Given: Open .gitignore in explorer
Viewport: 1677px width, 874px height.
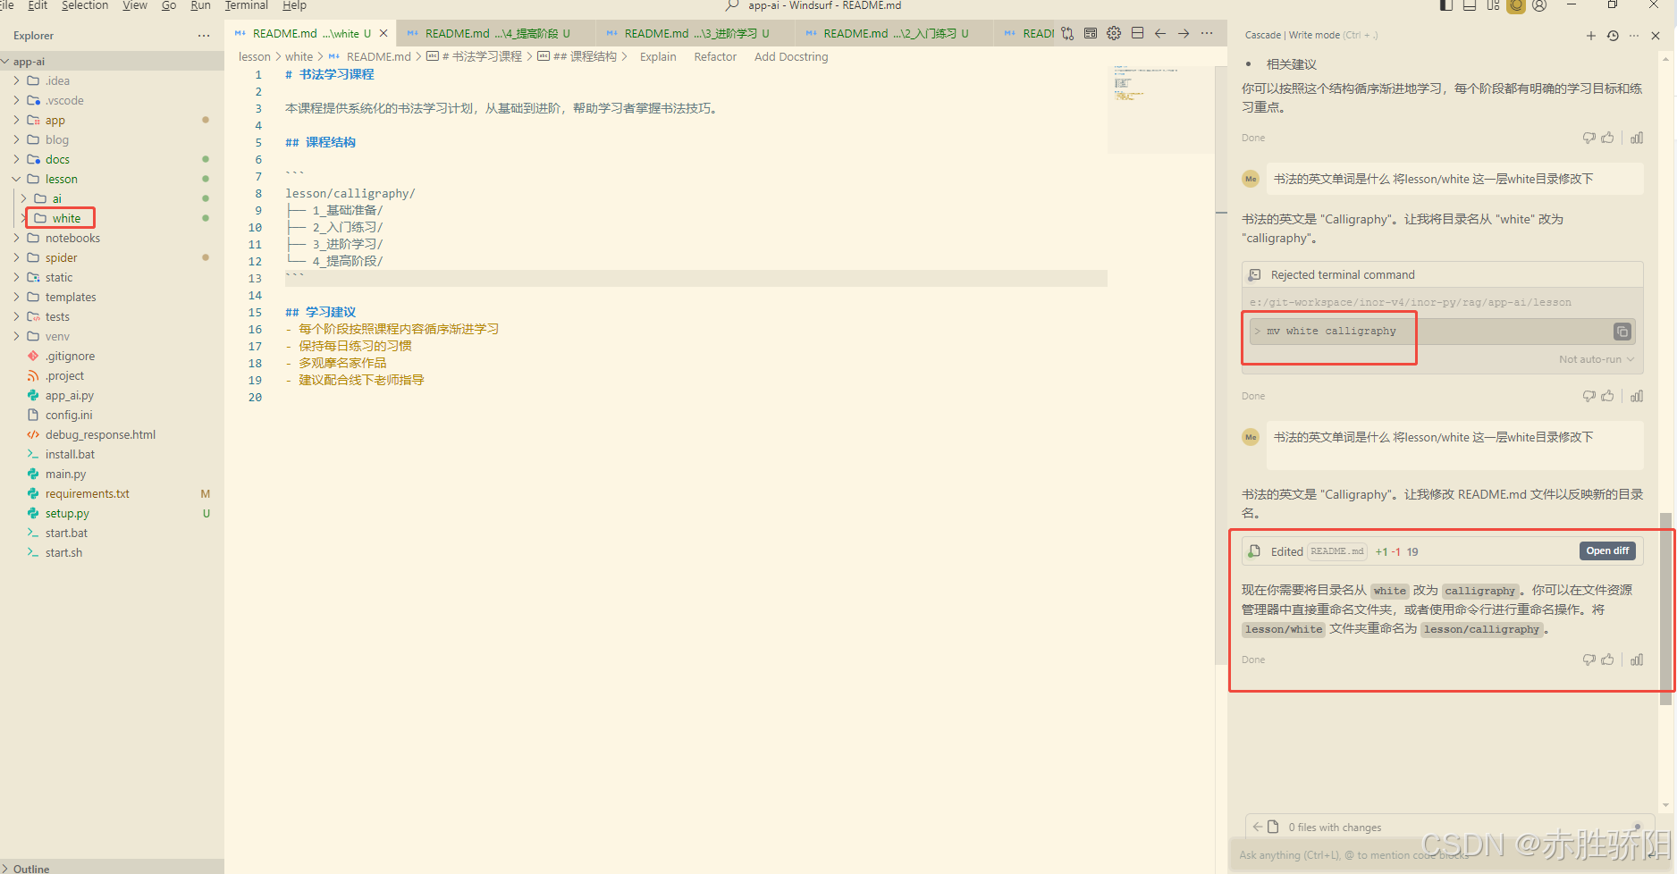Looking at the screenshot, I should [70, 356].
